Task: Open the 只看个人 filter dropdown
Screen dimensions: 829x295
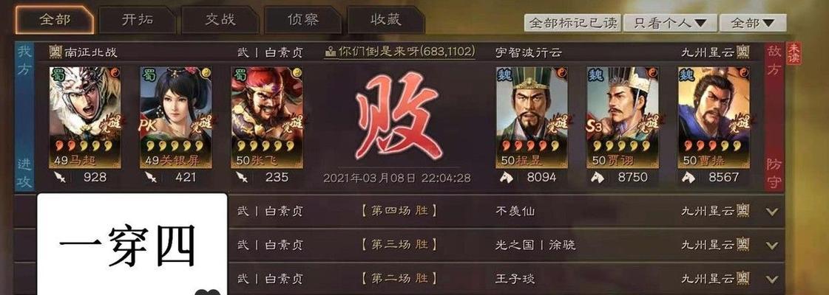Action: pos(670,23)
